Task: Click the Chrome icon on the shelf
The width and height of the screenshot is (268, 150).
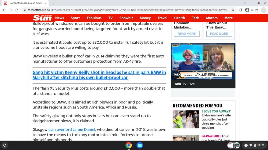Action: point(129,145)
